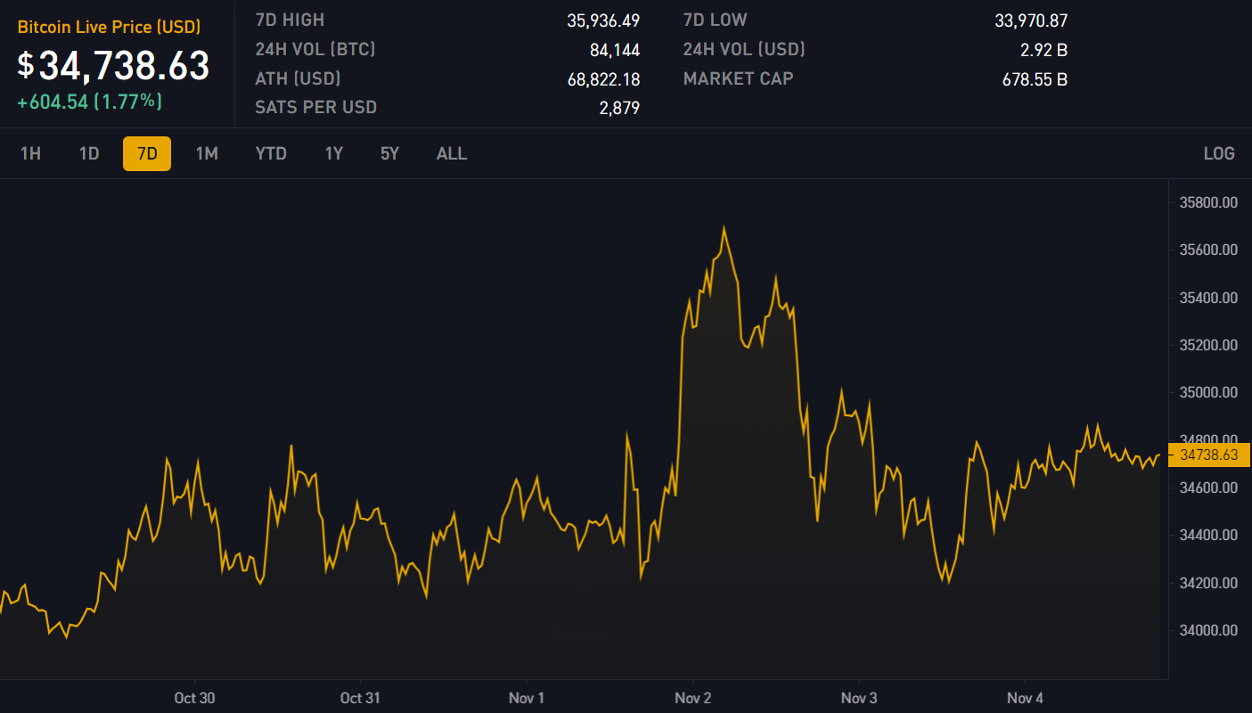Show ALL time price history
The height and width of the screenshot is (713, 1252).
(x=451, y=153)
